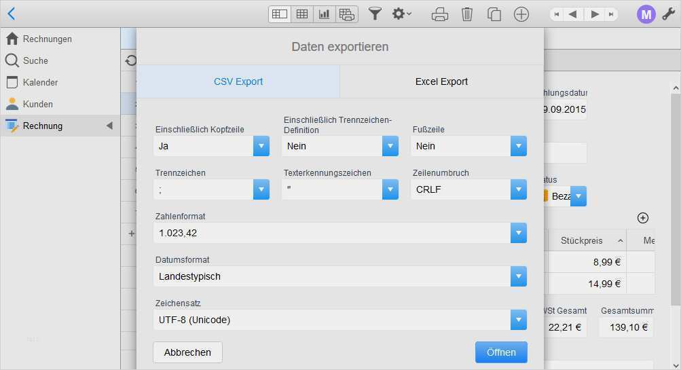
Task: Click the scrollbar up arrow
Action: 676,88
